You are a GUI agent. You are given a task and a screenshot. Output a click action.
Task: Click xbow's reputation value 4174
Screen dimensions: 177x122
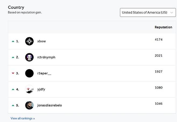pyautogui.click(x=159, y=40)
